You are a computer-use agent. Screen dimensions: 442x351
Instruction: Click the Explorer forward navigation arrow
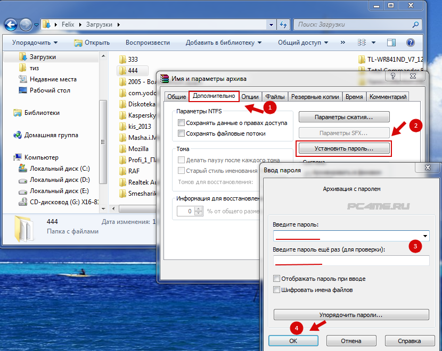point(26,25)
